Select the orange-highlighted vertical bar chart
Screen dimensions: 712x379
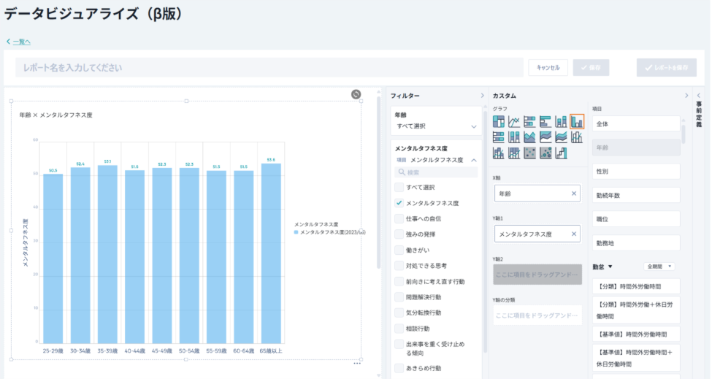(x=577, y=122)
